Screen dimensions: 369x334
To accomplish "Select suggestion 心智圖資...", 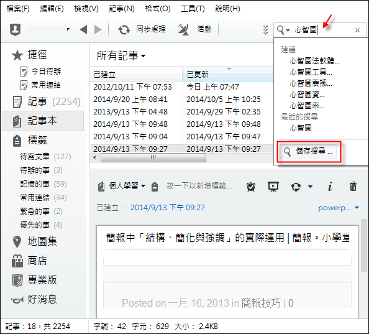I will pyautogui.click(x=307, y=95).
